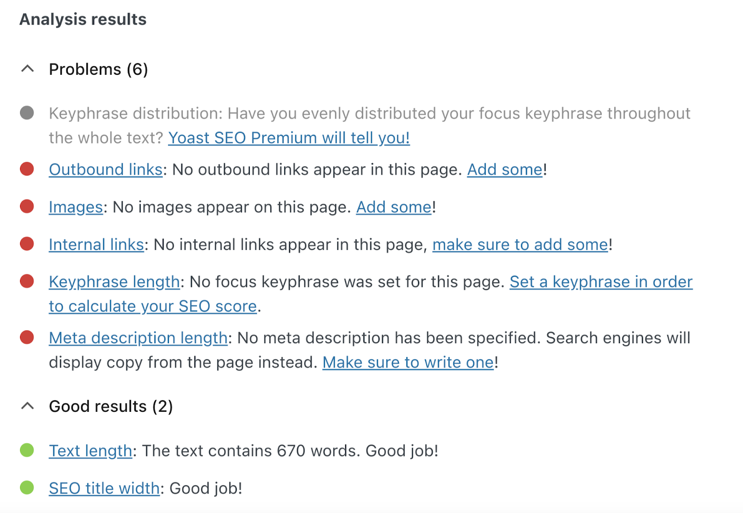Open Set a keyphrase link
The image size is (743, 513).
pyautogui.click(x=601, y=281)
